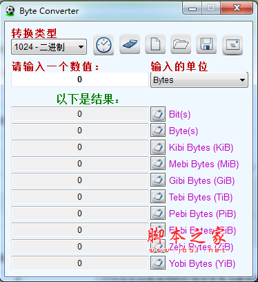This screenshot has height=282, width=258.
Task: Open the calculator toolbar icon
Action: tap(130, 44)
